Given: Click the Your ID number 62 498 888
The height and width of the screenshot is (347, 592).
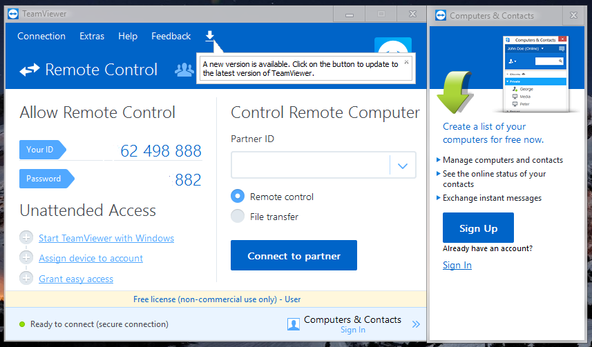Looking at the screenshot, I should (161, 151).
